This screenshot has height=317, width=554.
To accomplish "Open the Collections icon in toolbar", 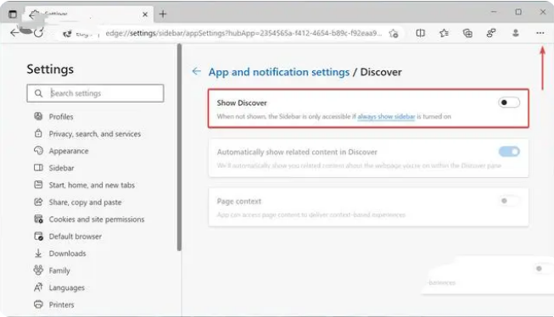I will coord(467,33).
